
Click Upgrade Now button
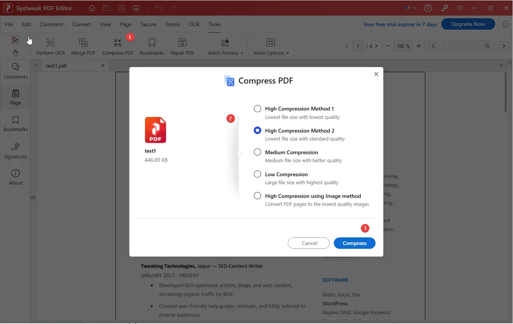tap(468, 24)
